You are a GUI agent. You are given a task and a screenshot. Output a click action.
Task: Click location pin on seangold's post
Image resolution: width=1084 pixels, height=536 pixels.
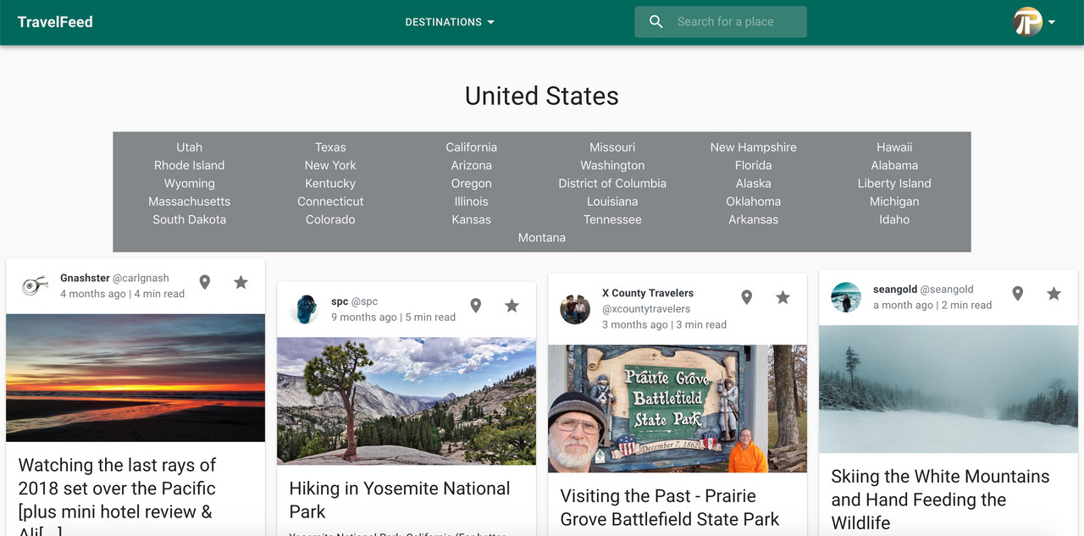[1018, 294]
